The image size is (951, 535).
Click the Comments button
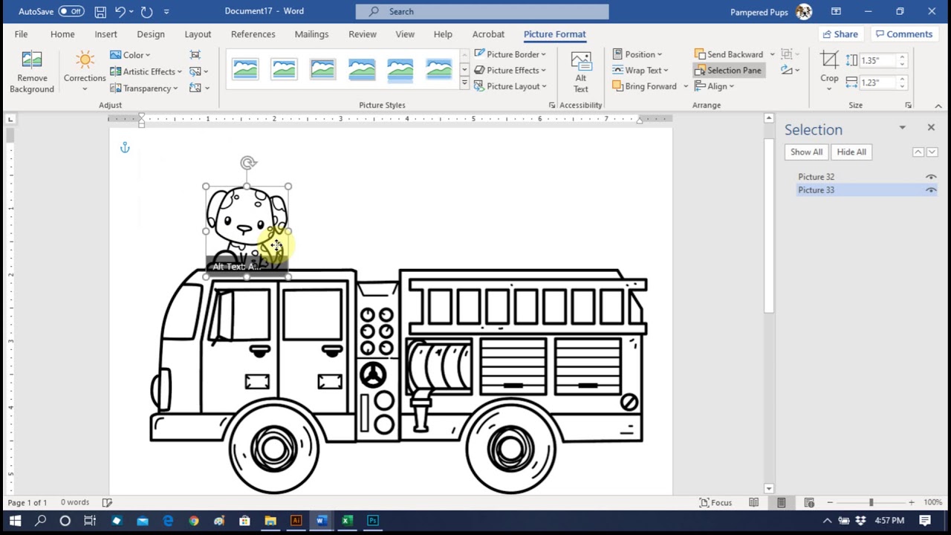click(x=903, y=34)
